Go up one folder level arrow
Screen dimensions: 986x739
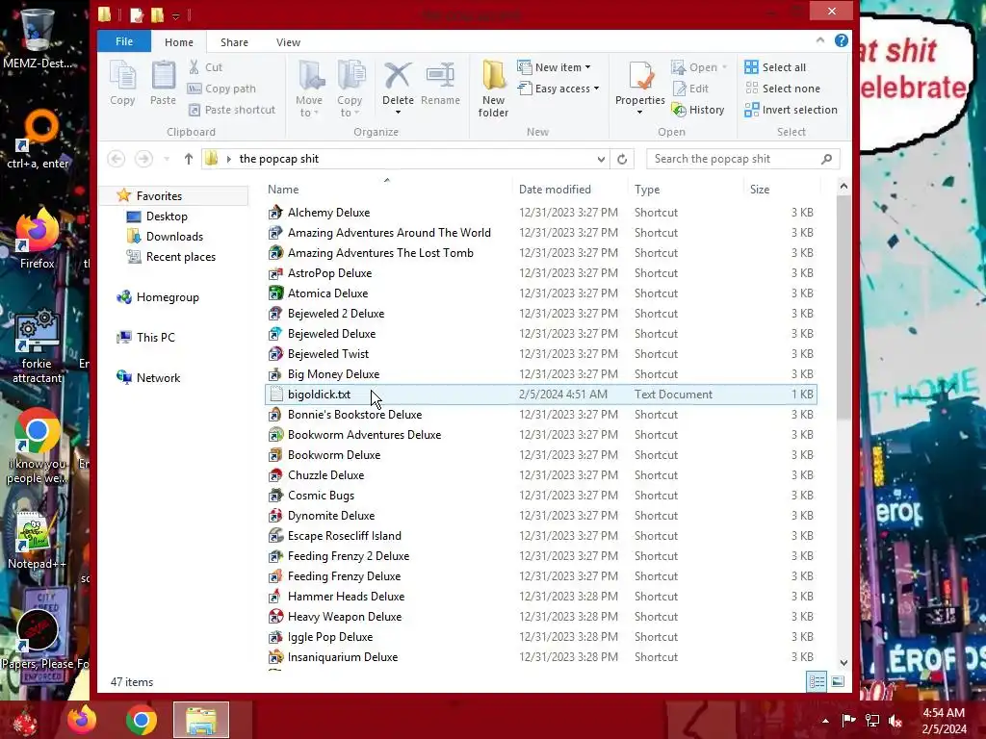click(188, 159)
